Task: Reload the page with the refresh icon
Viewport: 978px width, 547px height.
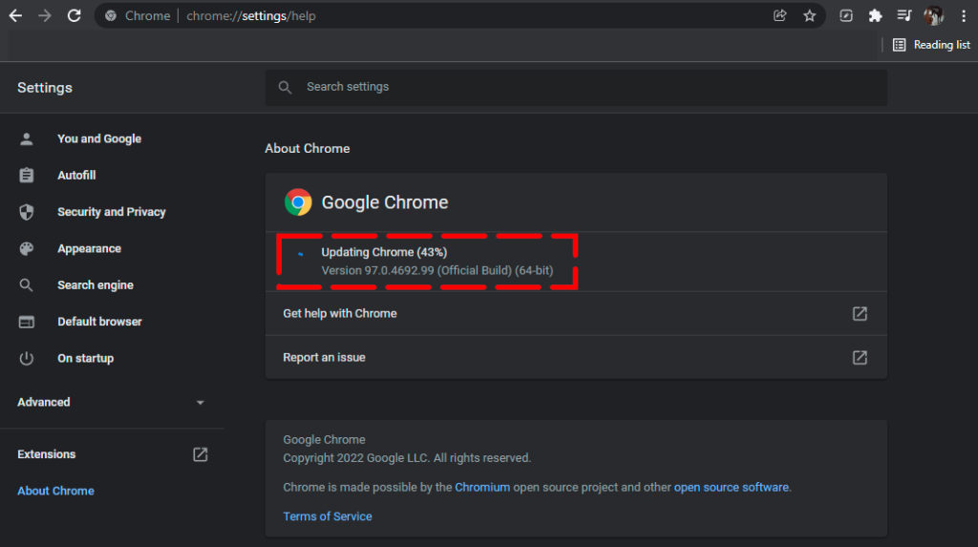Action: pyautogui.click(x=74, y=15)
